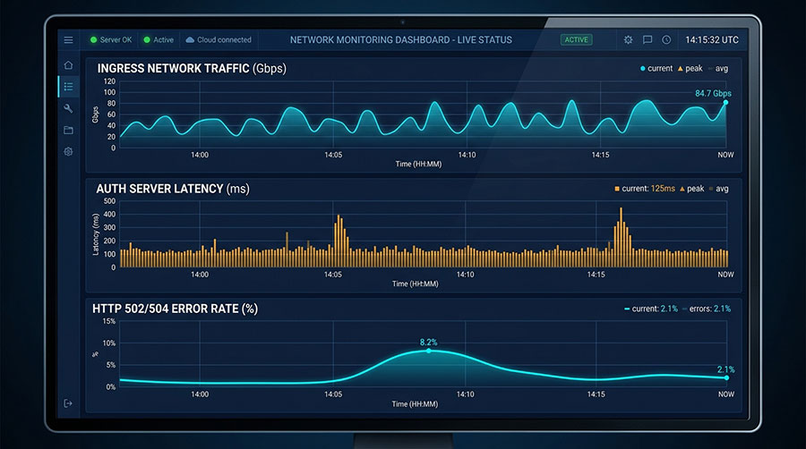Click '14:05' label on ingress chart
The height and width of the screenshot is (449, 806).
coord(333,155)
